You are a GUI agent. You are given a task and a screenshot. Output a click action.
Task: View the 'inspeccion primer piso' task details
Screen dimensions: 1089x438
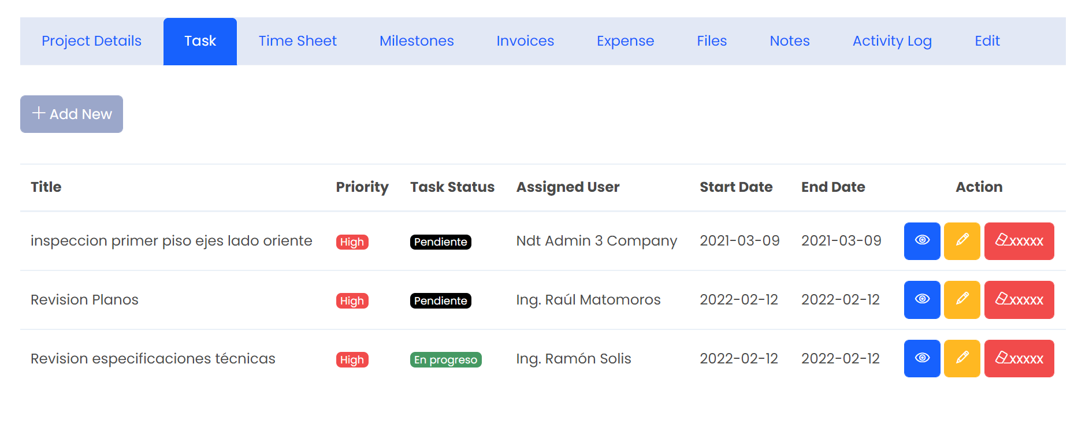tap(921, 241)
